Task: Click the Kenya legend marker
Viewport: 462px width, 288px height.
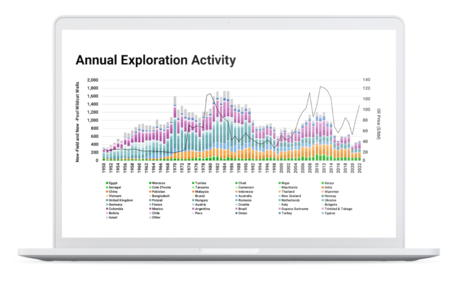Action: [x=323, y=182]
